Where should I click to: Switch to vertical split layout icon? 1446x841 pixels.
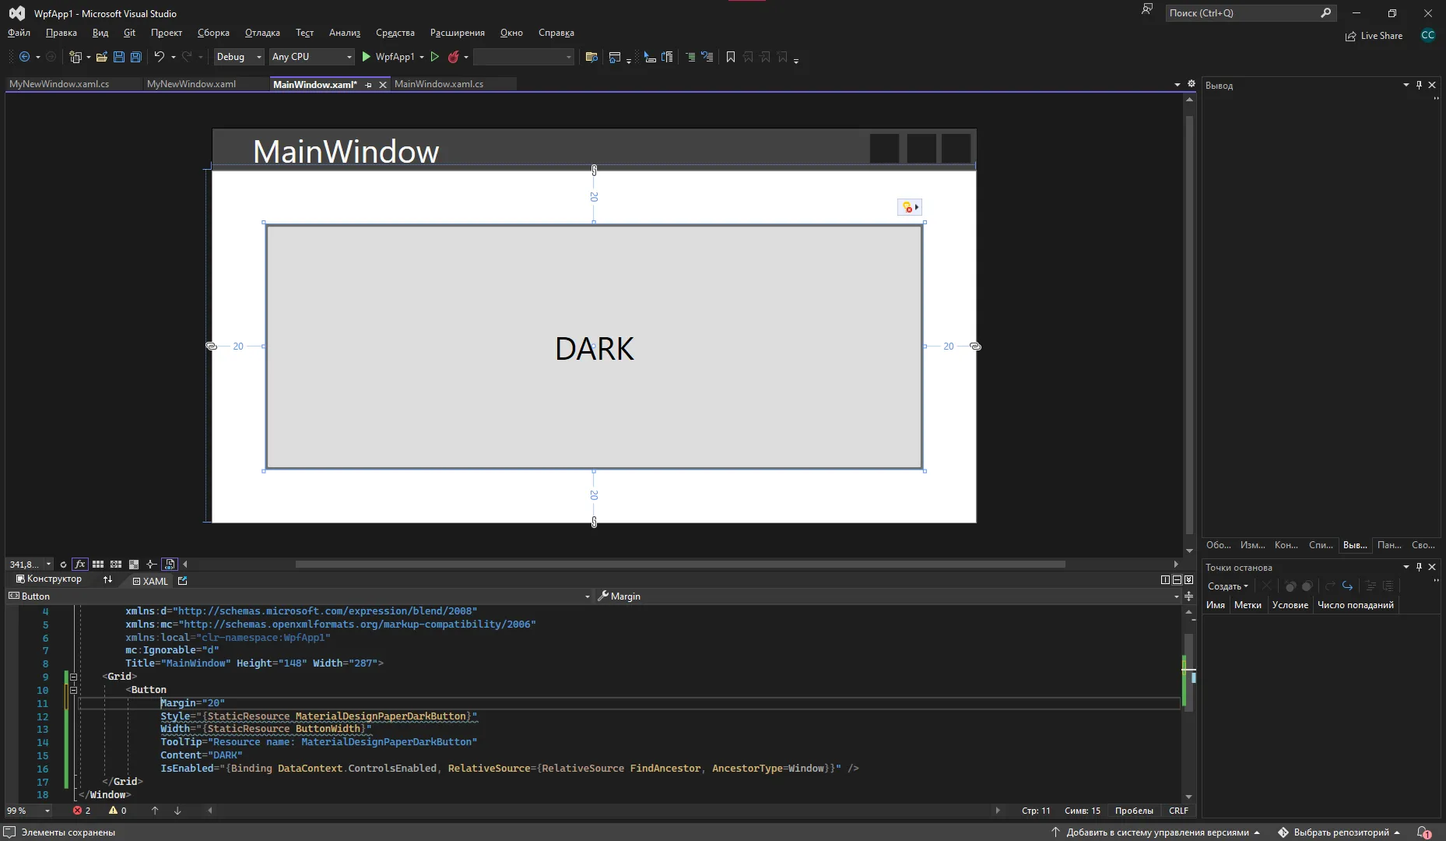(1165, 579)
